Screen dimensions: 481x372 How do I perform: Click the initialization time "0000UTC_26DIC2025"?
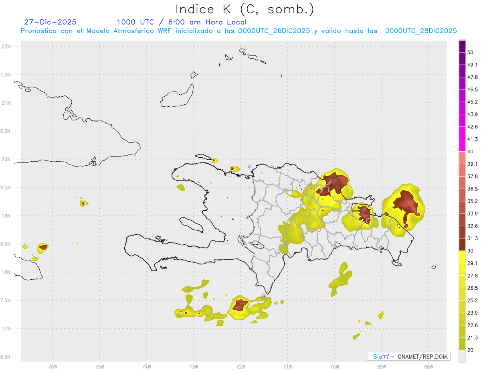[274, 31]
